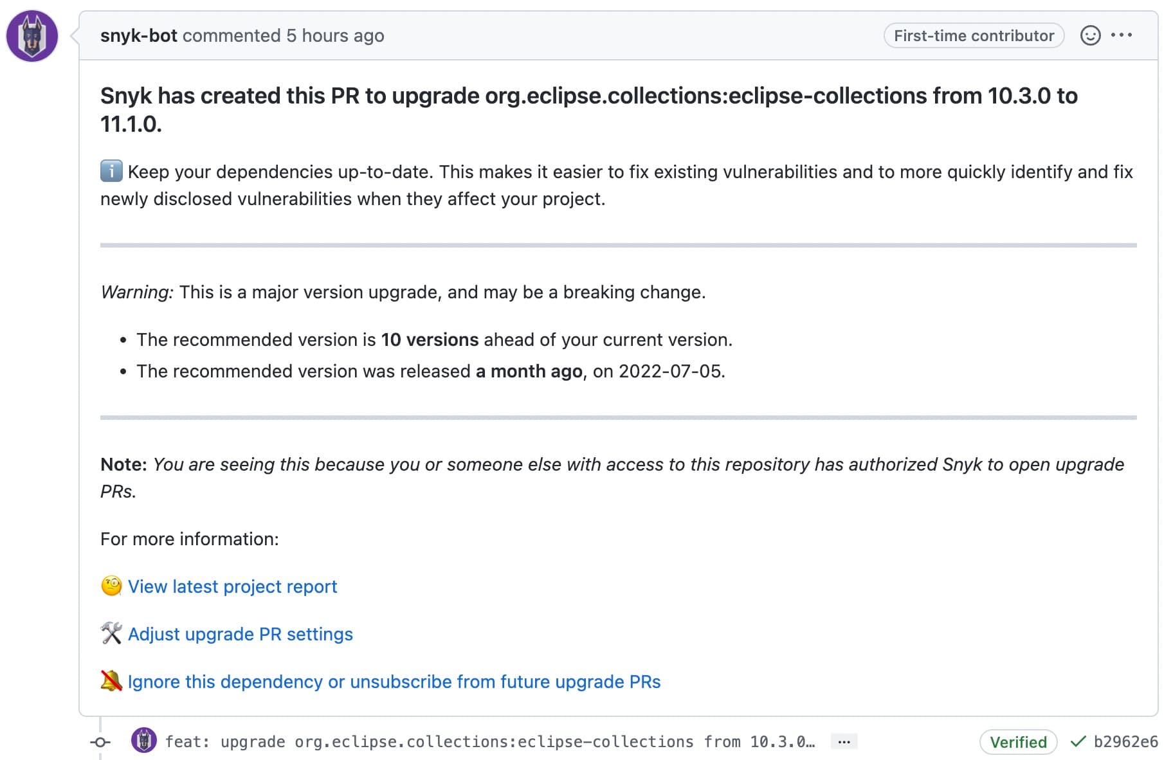Click the blue info icon before 'Keep'
The width and height of the screenshot is (1173, 760).
tap(111, 171)
